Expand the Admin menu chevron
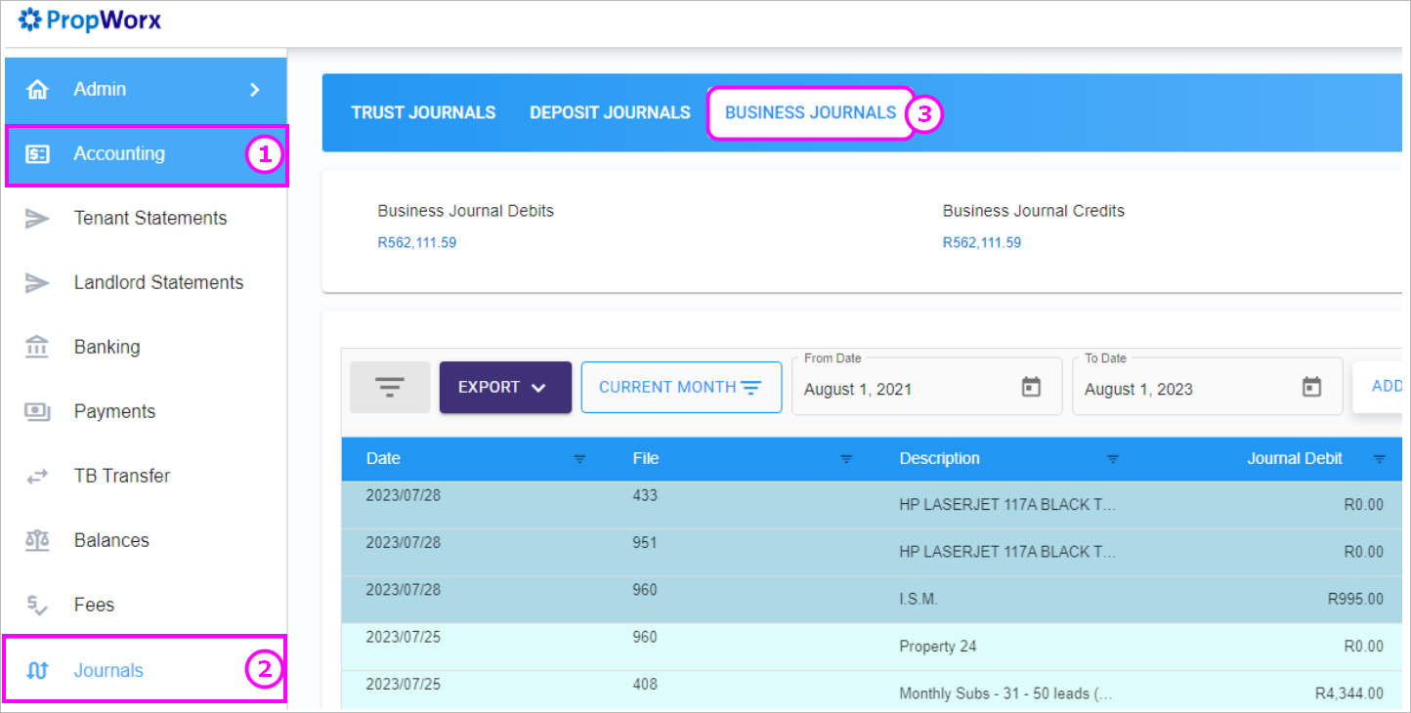Screen dimensions: 1411x713 [x=254, y=90]
